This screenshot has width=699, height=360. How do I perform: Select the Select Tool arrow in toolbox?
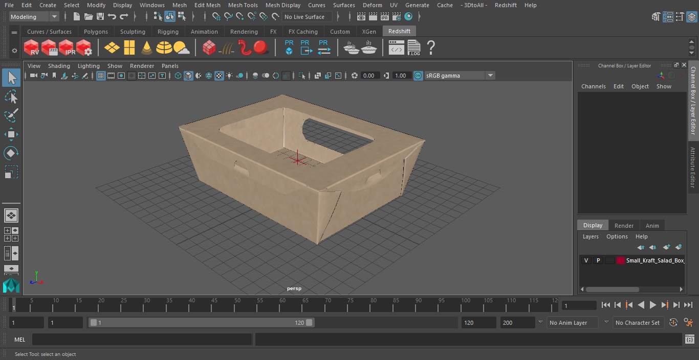(x=11, y=78)
